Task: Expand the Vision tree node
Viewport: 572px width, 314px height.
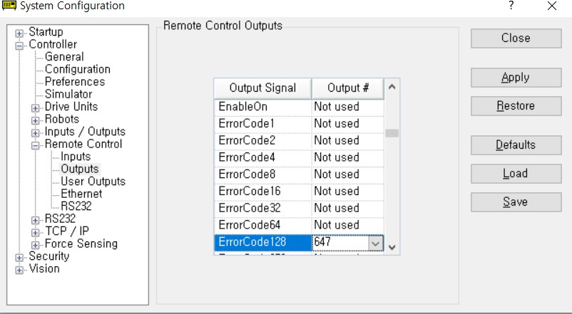Action: 19,271
